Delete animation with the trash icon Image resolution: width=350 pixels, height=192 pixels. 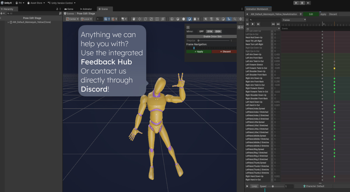pos(301,14)
